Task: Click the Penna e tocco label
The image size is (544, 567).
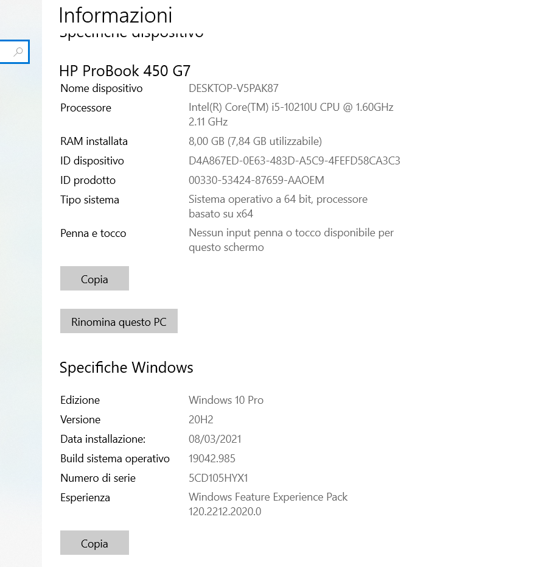Action: click(x=93, y=233)
